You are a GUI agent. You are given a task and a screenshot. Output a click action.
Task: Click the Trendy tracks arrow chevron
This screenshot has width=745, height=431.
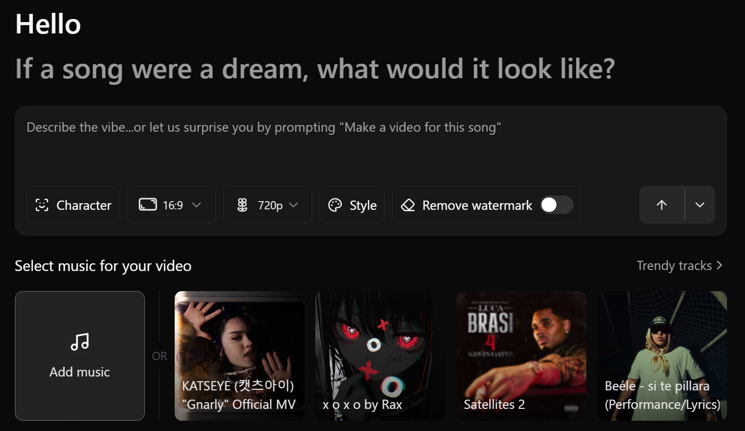[720, 265]
